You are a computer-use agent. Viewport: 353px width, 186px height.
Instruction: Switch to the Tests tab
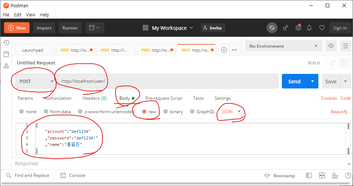198,98
